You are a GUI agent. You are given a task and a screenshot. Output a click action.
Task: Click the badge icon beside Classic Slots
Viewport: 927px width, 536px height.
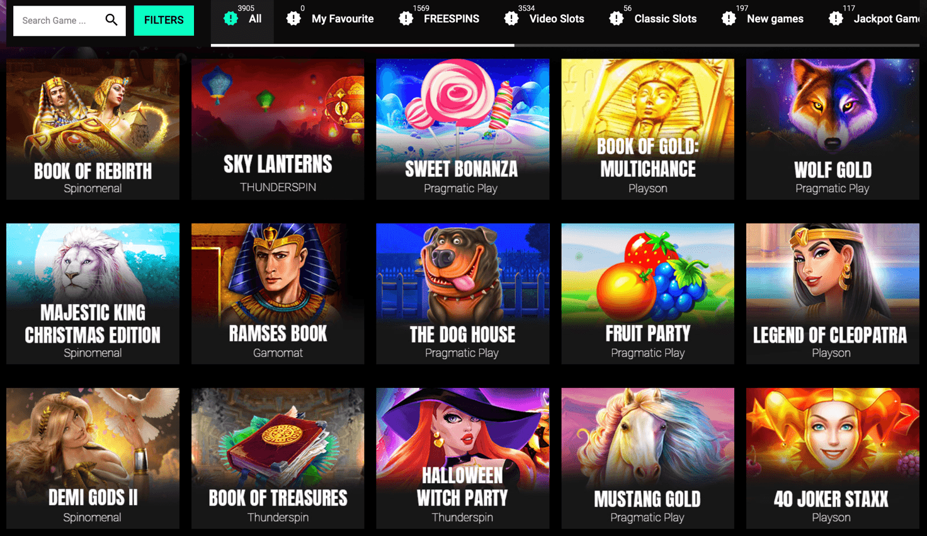[617, 19]
